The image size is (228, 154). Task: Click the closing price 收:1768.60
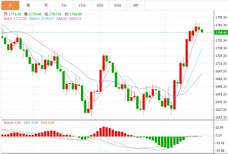73,14
